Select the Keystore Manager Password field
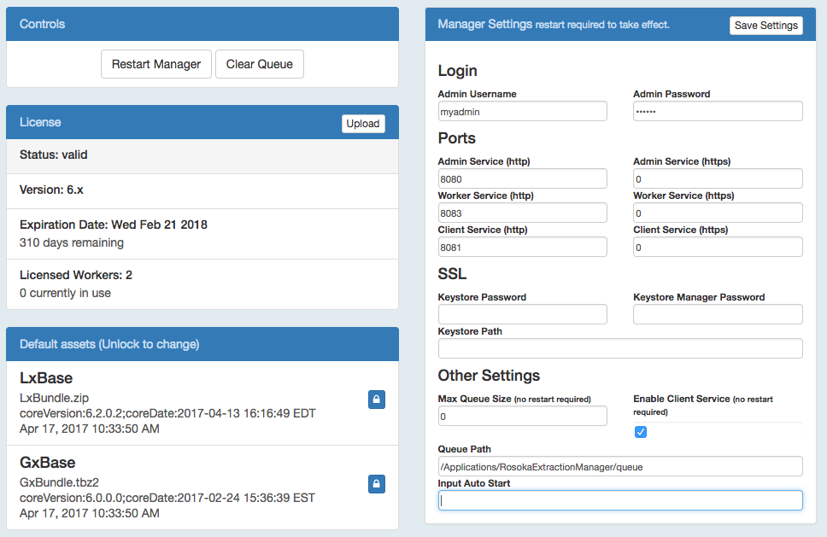 pyautogui.click(x=717, y=314)
